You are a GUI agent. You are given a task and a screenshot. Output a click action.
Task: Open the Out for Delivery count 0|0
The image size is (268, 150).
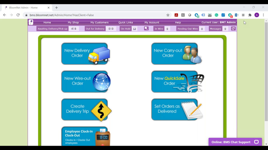(111, 29)
